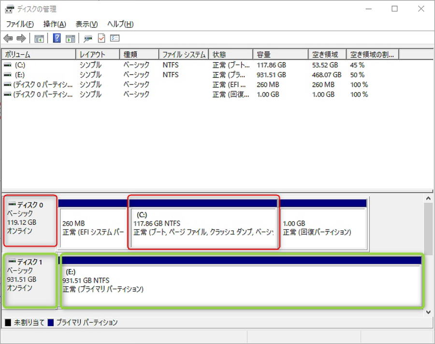Click the settings list view toolbar icon

(x=115, y=38)
